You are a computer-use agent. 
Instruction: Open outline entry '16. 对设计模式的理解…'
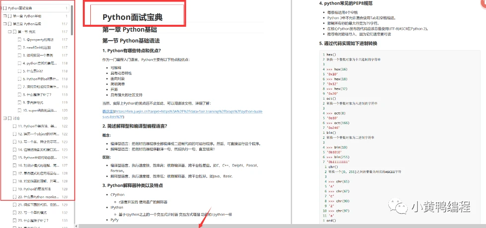pos(38,166)
